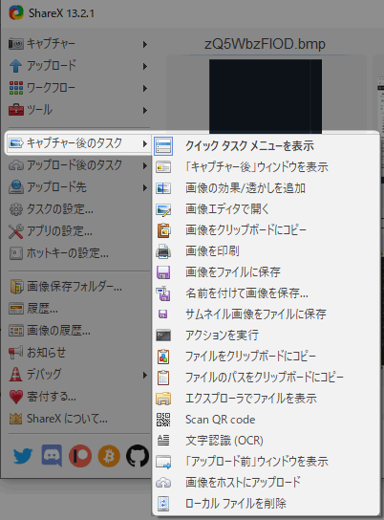Open 画像保存フォルダー...
The height and width of the screenshot is (520, 384).
click(79, 287)
